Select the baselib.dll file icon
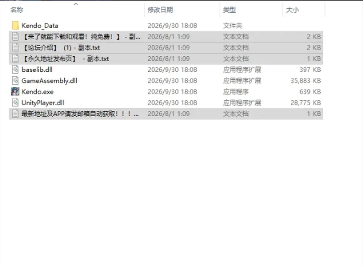 tap(15, 69)
